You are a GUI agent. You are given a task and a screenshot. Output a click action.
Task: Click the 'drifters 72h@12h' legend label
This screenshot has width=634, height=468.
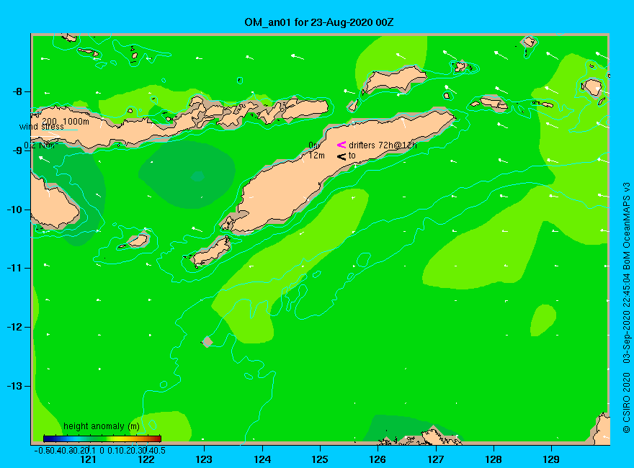click(x=383, y=145)
